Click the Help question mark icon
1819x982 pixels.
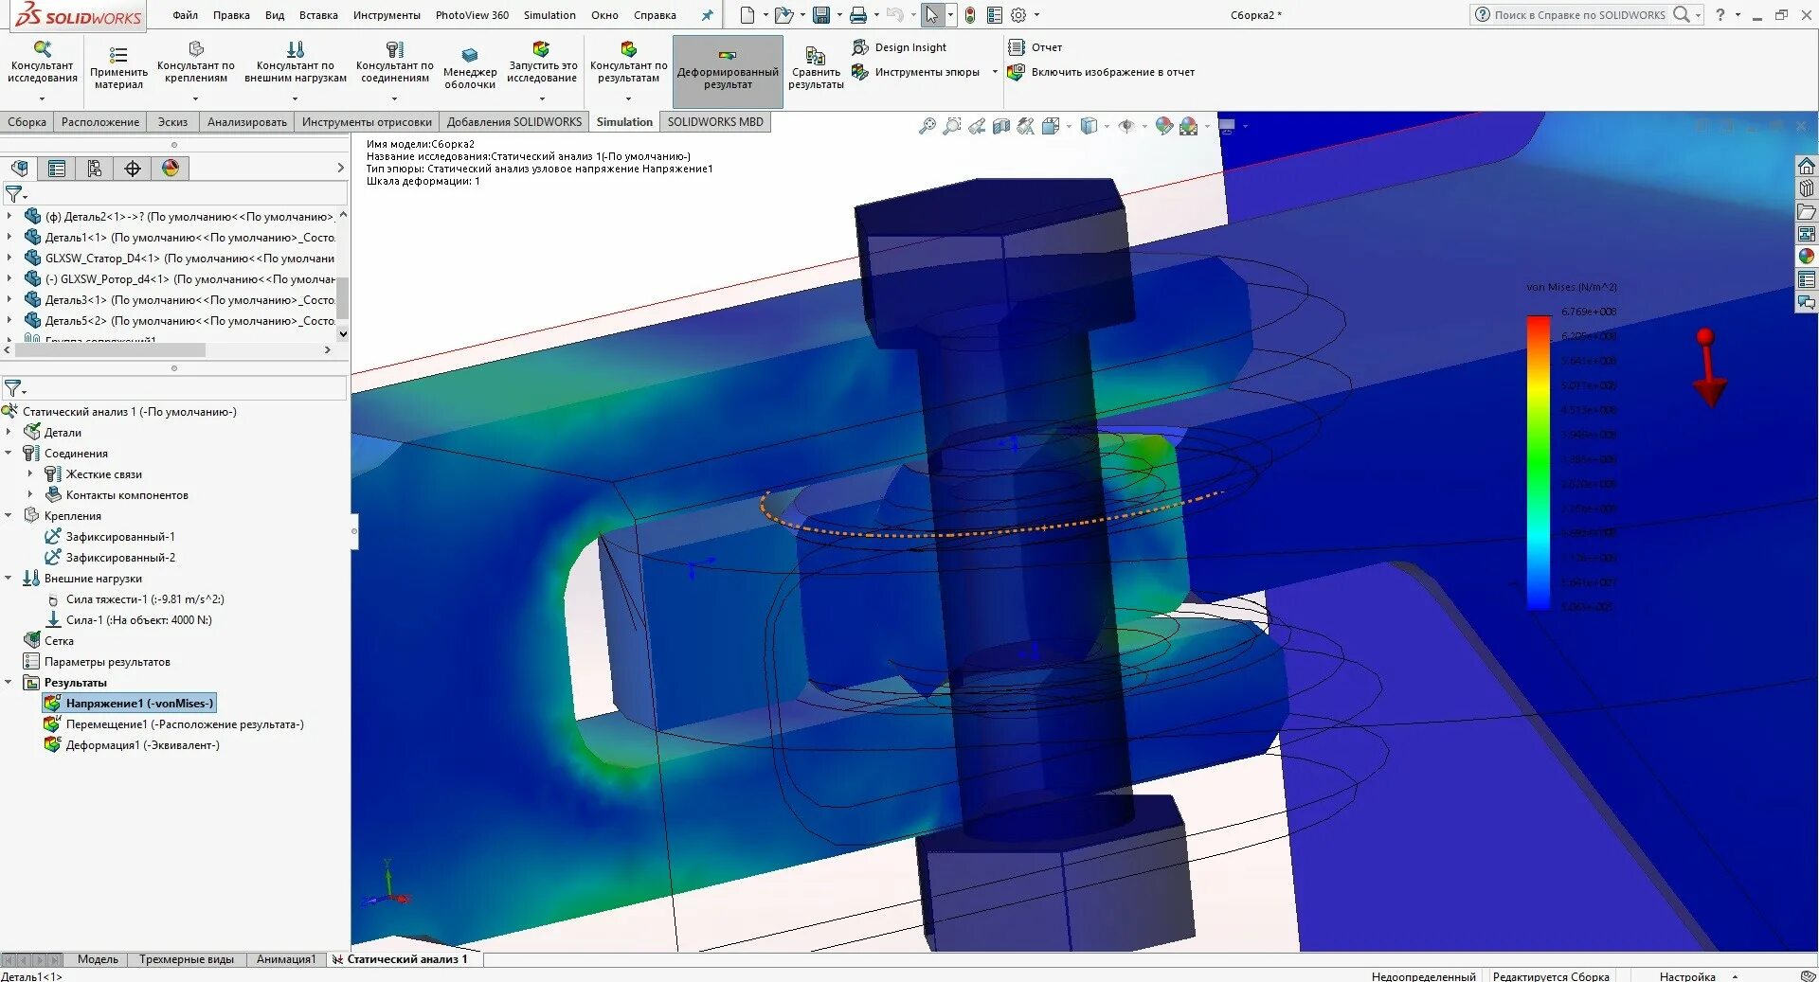pos(1720,15)
